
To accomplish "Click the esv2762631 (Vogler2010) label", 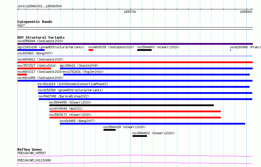I will [84, 72].
